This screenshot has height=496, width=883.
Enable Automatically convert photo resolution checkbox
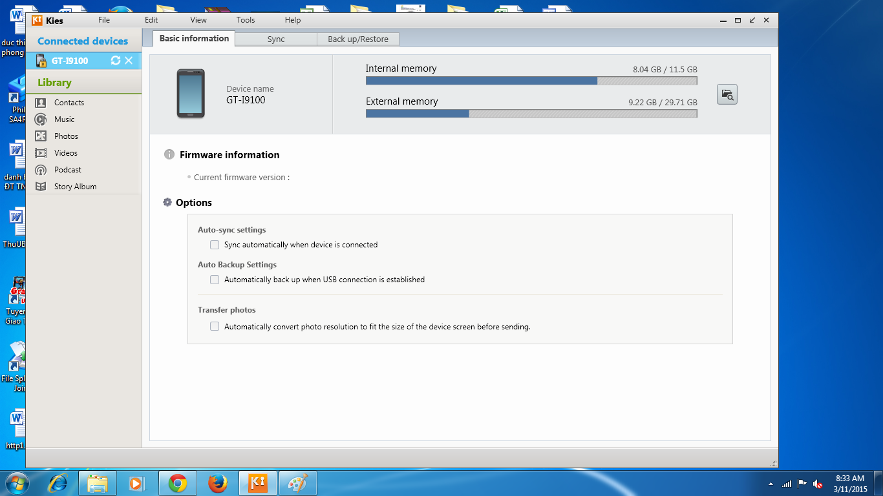click(x=215, y=326)
